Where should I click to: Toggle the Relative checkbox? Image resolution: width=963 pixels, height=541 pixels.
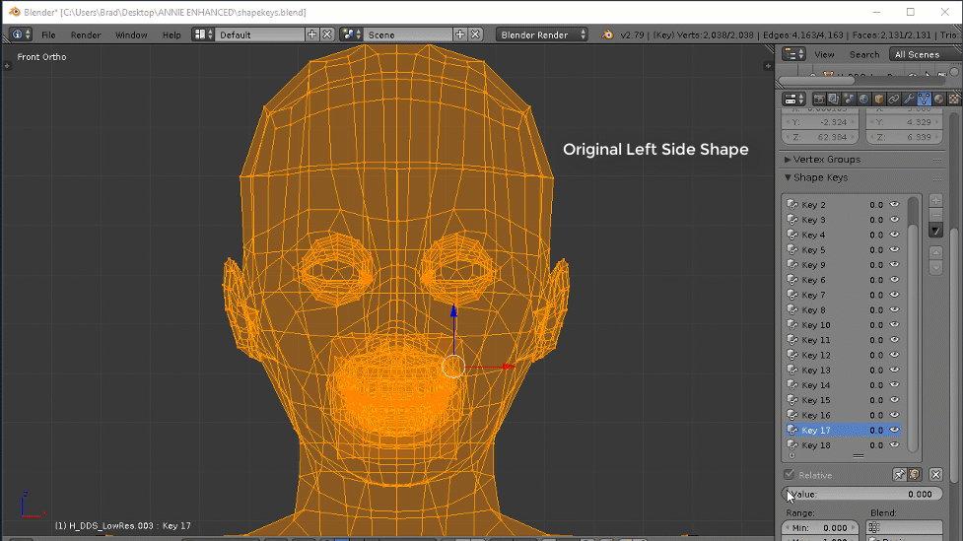coord(790,475)
